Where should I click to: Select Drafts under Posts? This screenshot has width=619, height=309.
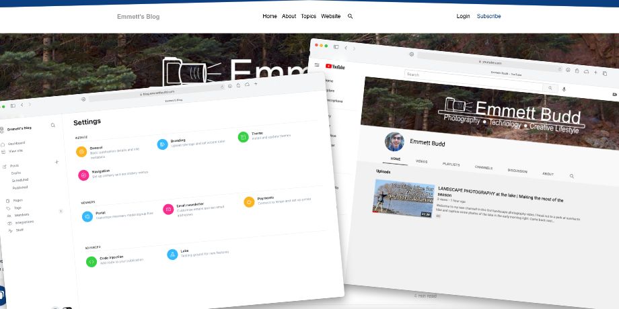[x=16, y=173]
